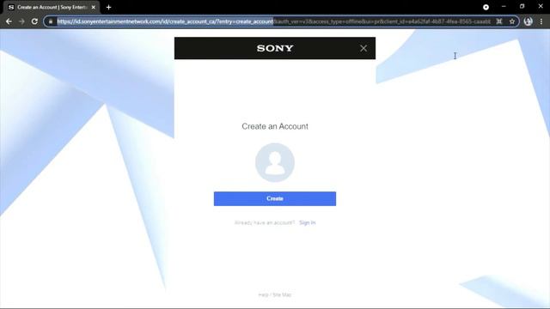
Task: Click the SONY logo
Action: (275, 48)
